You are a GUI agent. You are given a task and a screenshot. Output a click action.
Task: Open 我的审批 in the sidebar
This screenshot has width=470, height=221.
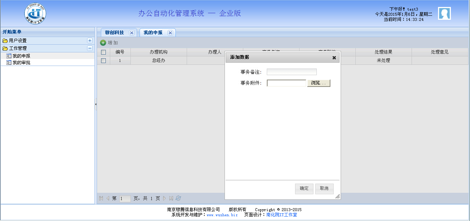(21, 63)
